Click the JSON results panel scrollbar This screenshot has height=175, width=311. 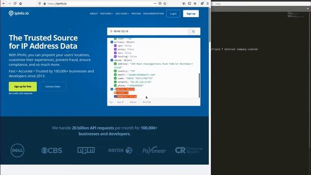[199, 86]
